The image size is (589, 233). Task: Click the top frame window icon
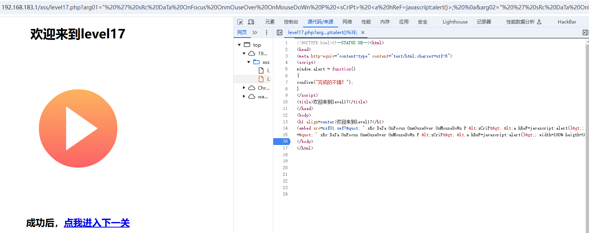[x=247, y=45]
